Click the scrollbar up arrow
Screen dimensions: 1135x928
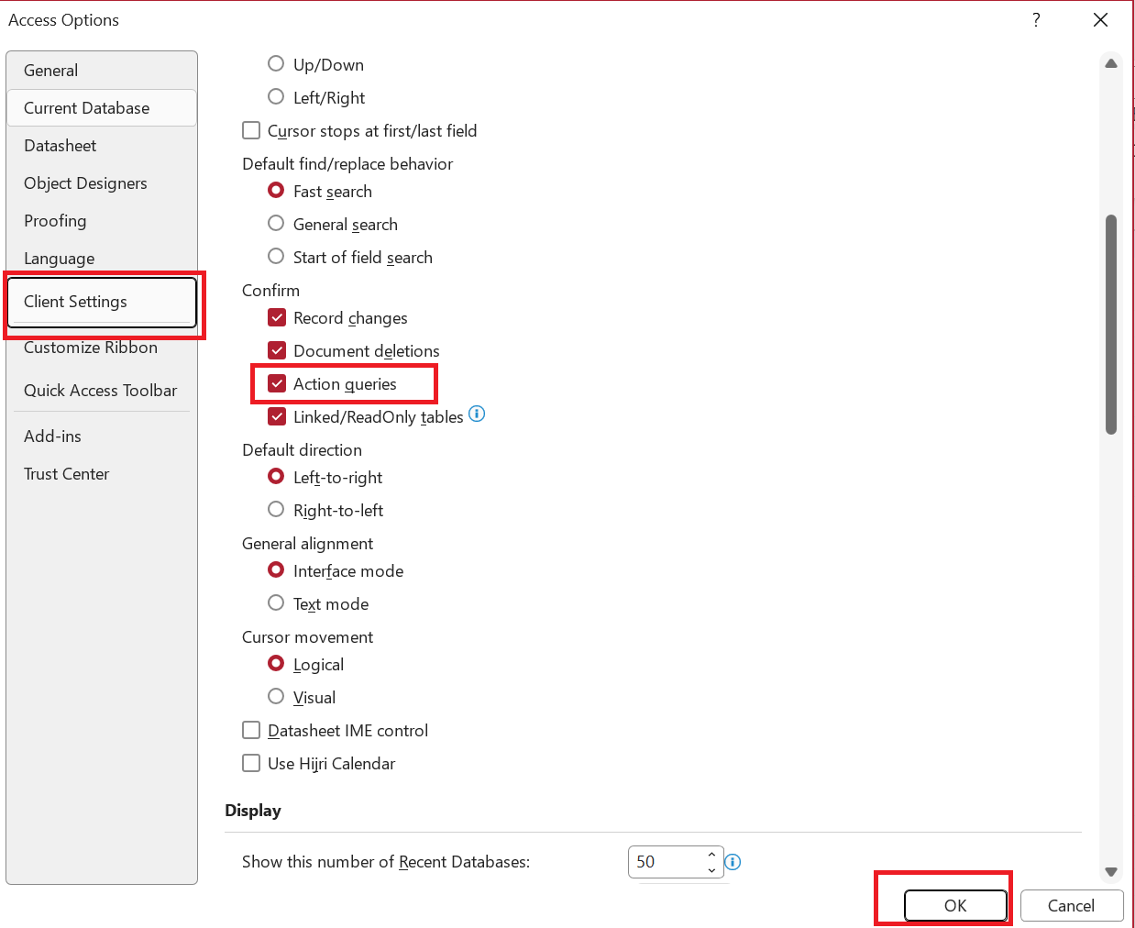[x=1111, y=64]
